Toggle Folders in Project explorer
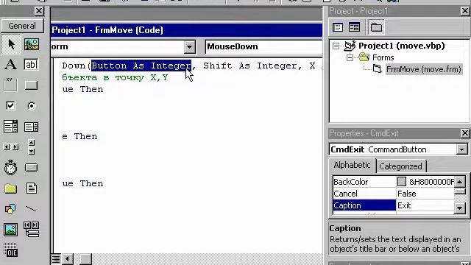Image resolution: width=471 pixels, height=265 pixels. (x=376, y=27)
